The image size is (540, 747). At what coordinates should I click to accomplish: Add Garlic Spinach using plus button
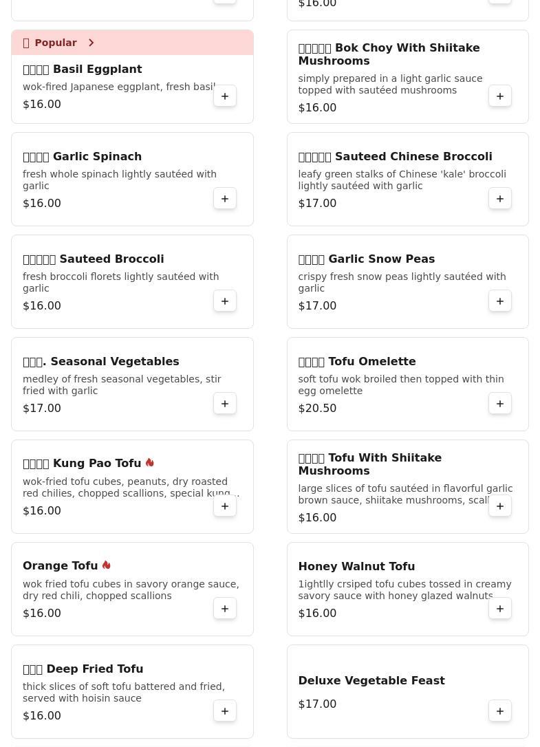point(225,199)
